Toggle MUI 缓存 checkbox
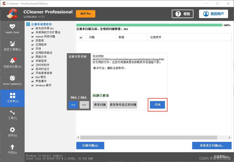The image size is (234, 162). point(32,77)
